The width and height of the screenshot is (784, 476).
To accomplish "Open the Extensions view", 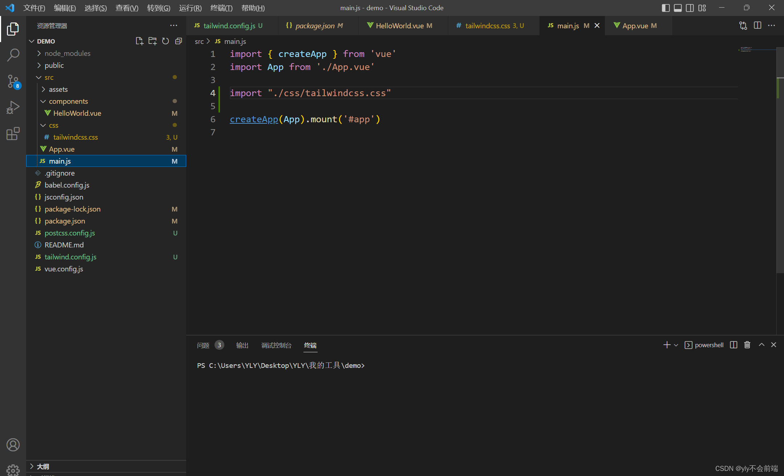I will [x=13, y=134].
